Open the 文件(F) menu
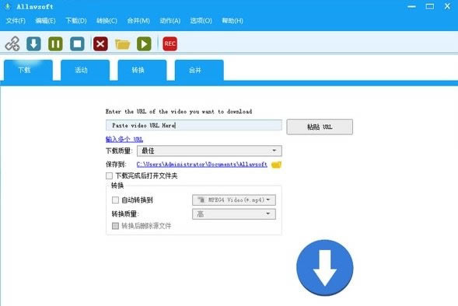The height and width of the screenshot is (306, 458). 16,21
